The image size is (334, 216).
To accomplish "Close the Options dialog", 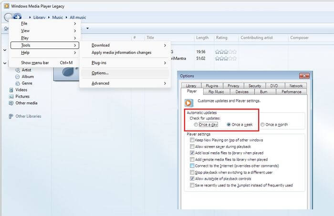I will 304,76.
